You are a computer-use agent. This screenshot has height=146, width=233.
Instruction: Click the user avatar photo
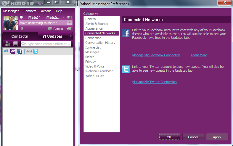[x=11, y=23]
